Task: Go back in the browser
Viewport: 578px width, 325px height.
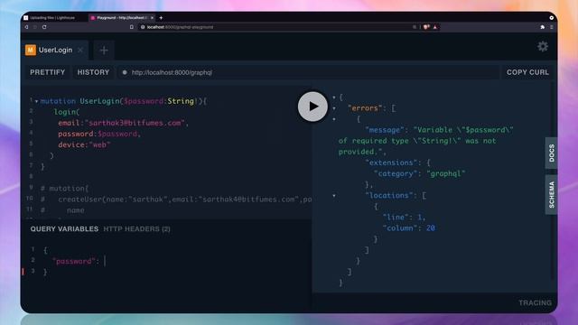Action: tap(26, 27)
